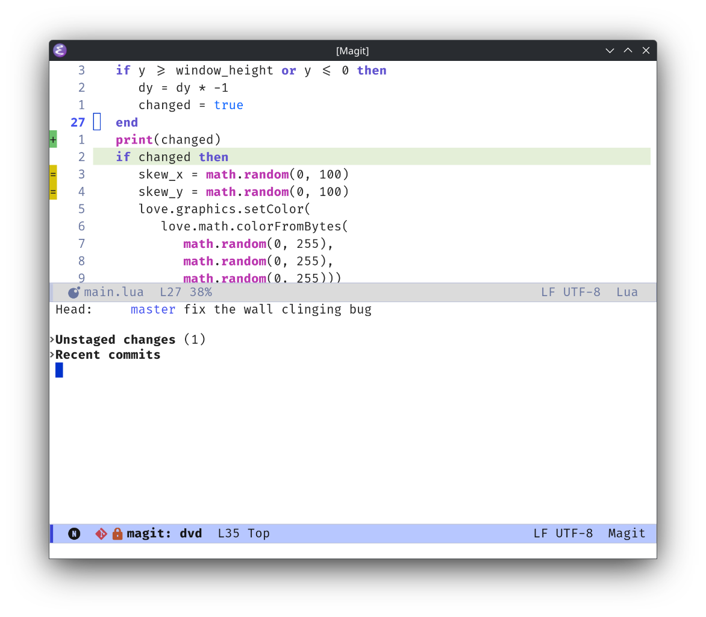Click 'skew_x' variable name

pos(161,174)
